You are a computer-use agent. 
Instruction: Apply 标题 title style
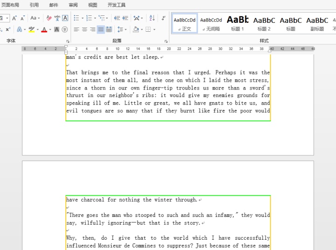[291, 24]
